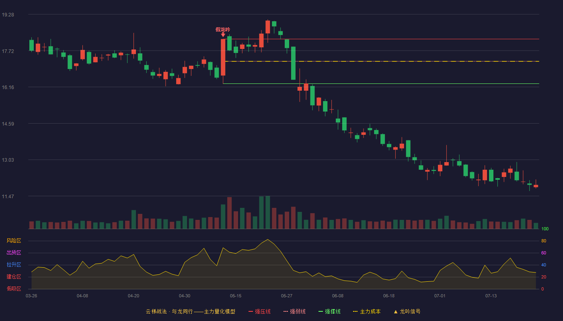This screenshot has width=563, height=321.
Task: Click the red arrow under 假龙吟
Action: pos(223,35)
